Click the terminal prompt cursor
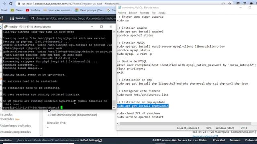This screenshot has height=144, width=257. coord(61,108)
